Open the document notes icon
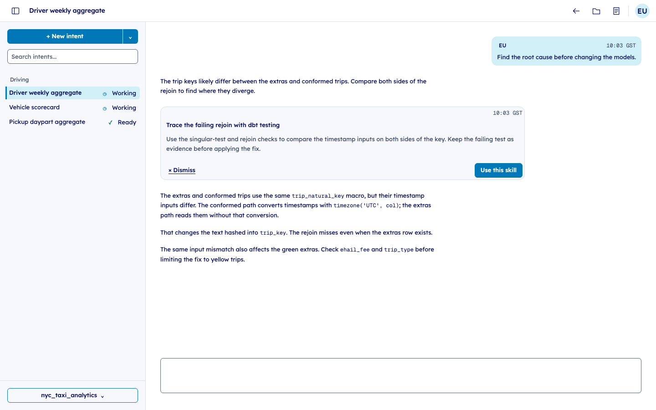The image size is (656, 410). click(x=616, y=11)
